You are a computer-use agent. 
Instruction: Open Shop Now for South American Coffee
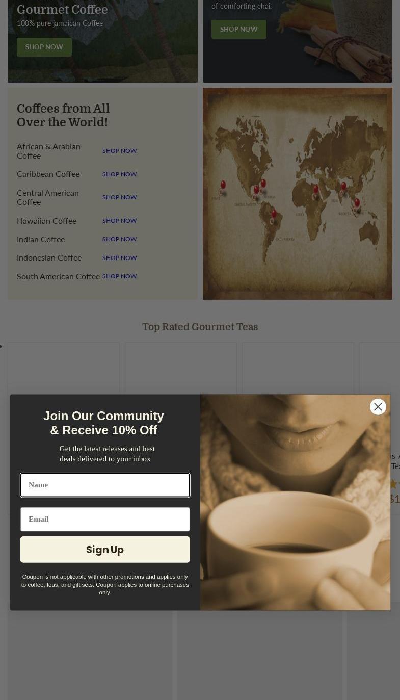pyautogui.click(x=120, y=276)
